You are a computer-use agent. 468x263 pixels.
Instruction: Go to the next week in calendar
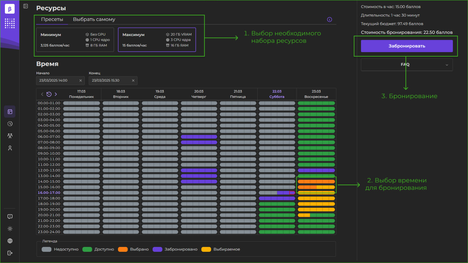[x=56, y=94]
